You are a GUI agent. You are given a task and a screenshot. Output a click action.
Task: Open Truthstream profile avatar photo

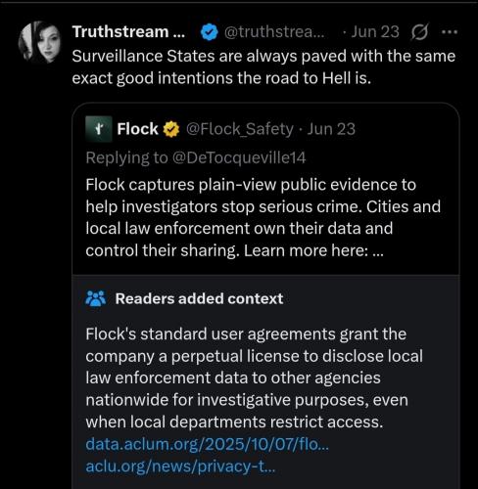40,42
